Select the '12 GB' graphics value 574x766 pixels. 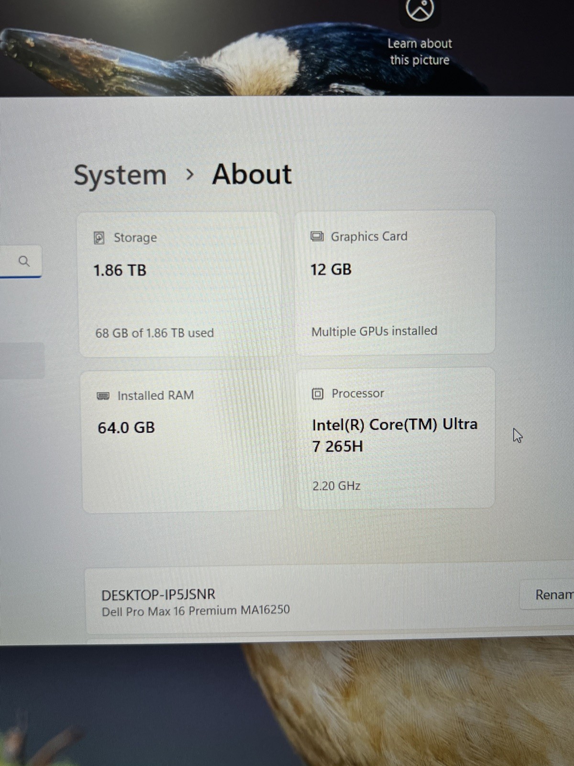331,270
